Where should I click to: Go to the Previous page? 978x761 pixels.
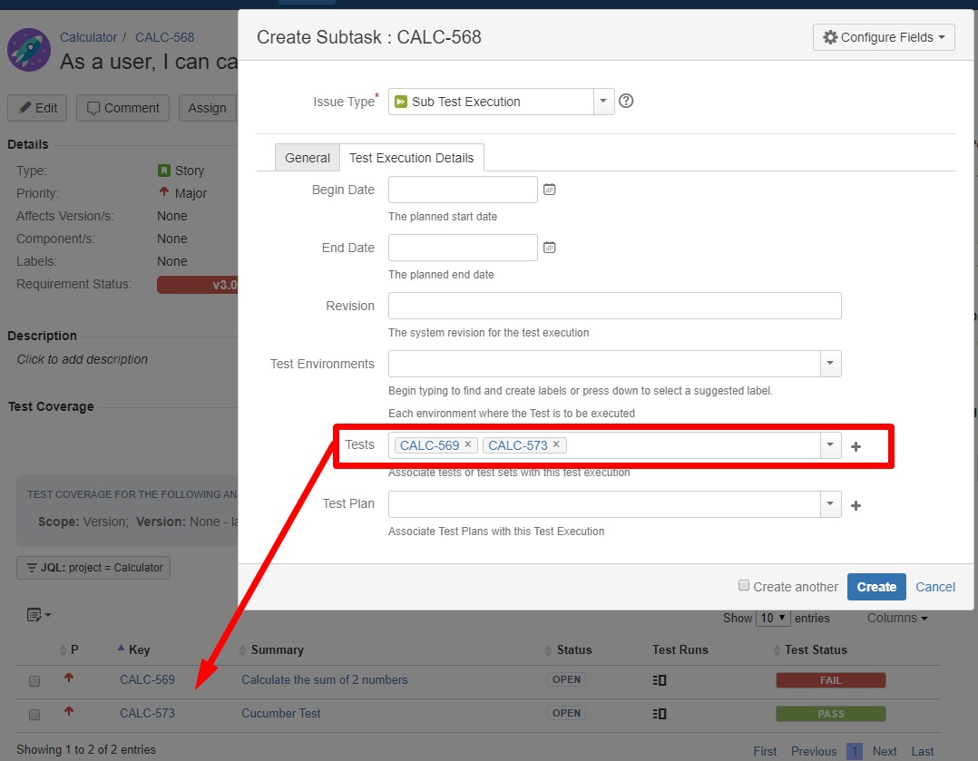[813, 752]
